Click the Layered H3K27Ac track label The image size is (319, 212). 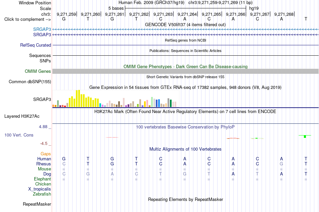tap(22, 116)
